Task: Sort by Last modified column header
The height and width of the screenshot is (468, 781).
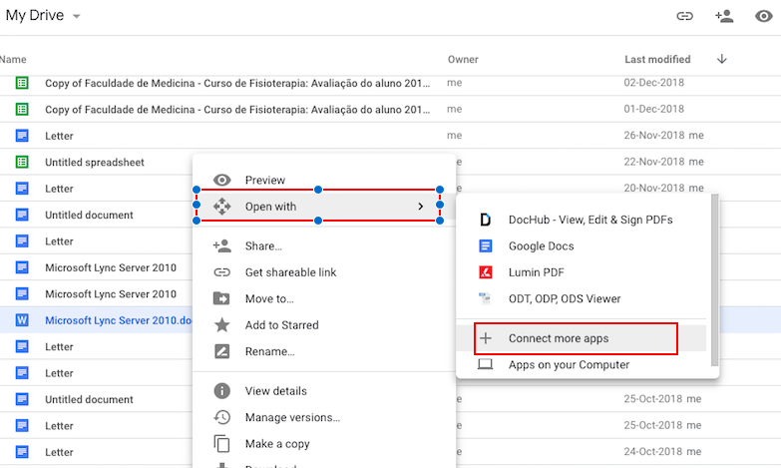Action: (657, 59)
